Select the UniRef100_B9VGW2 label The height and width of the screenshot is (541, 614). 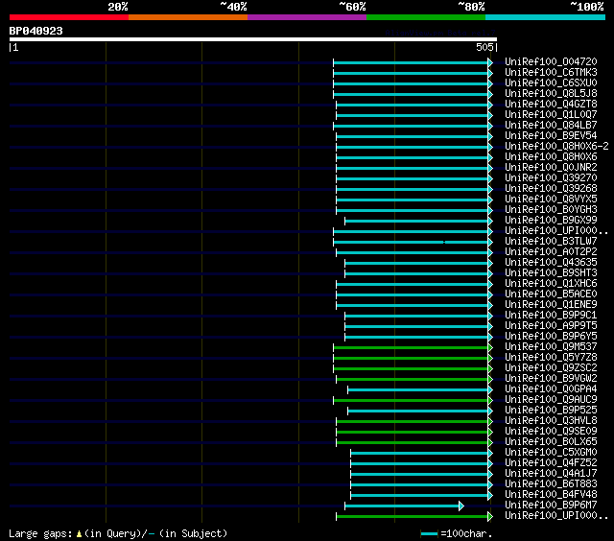(x=551, y=379)
